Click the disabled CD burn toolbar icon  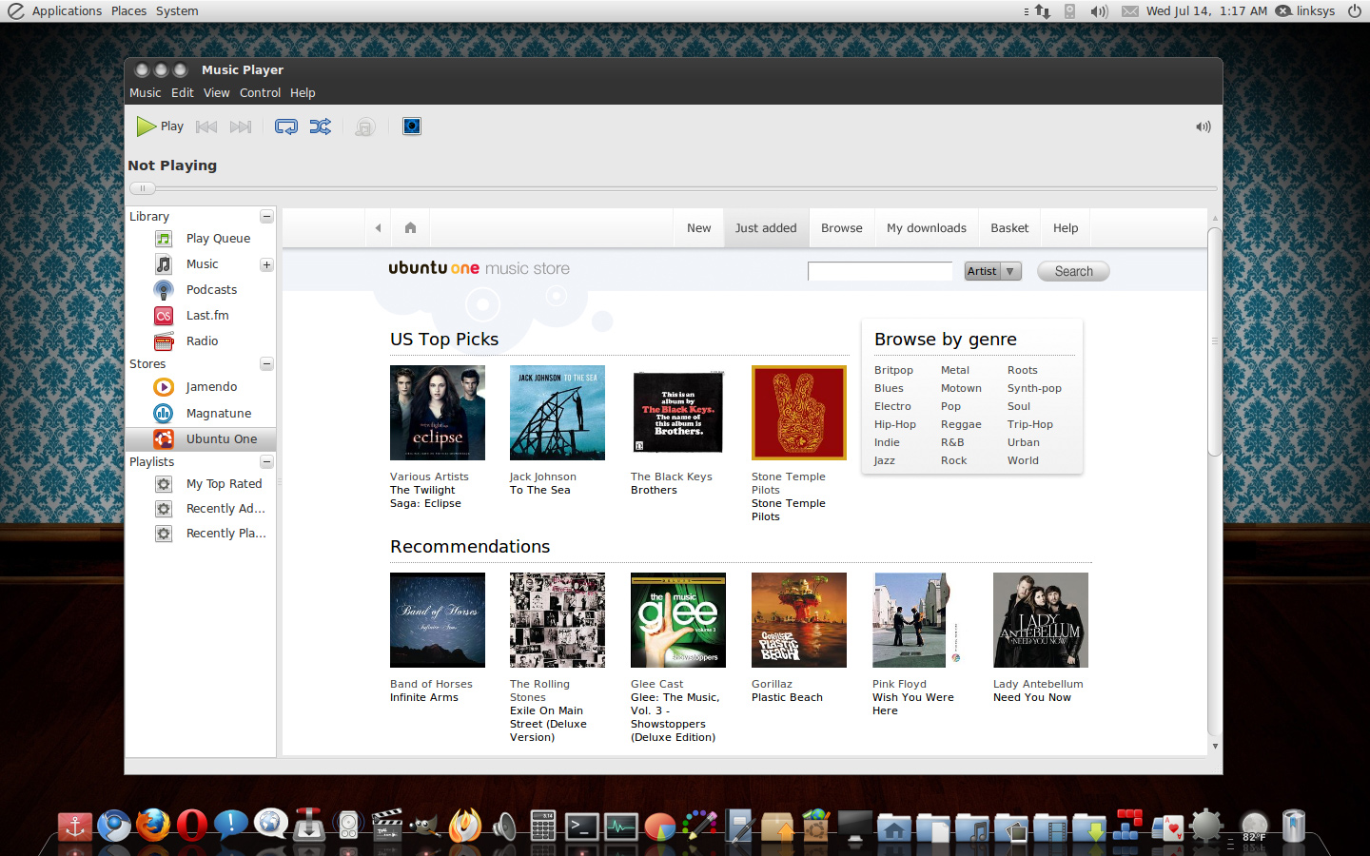tap(364, 126)
